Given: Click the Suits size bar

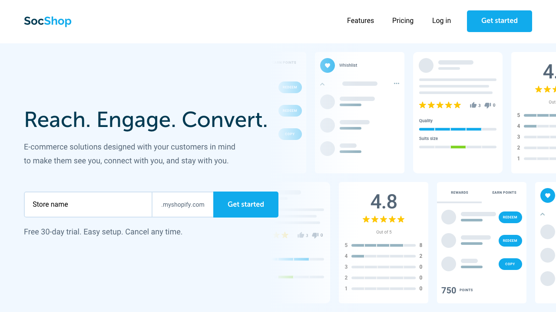Looking at the screenshot, I should pos(458,147).
